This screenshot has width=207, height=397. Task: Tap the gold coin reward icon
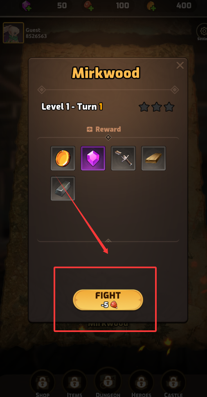[x=63, y=158]
